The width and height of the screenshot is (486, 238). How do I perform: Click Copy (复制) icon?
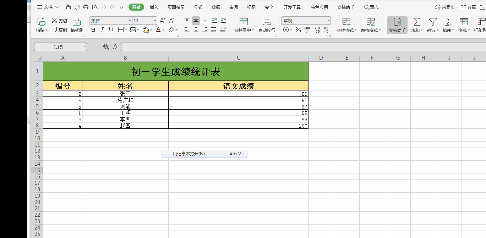pyautogui.click(x=54, y=30)
